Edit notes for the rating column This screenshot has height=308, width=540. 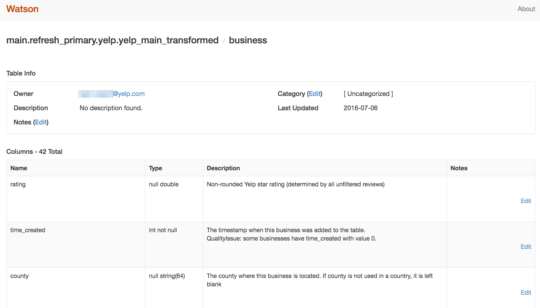tap(525, 201)
